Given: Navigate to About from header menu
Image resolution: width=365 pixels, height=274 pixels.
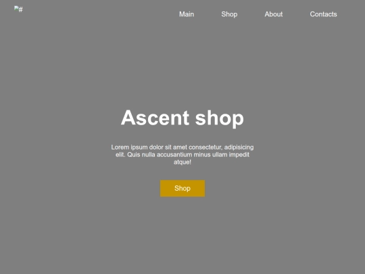Looking at the screenshot, I should [x=274, y=14].
